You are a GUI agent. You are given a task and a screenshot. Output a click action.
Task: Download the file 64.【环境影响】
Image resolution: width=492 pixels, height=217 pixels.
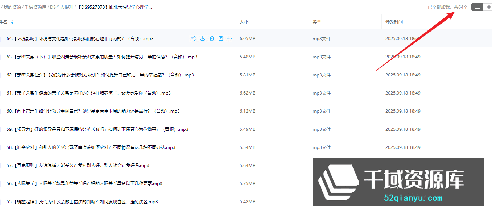point(203,38)
